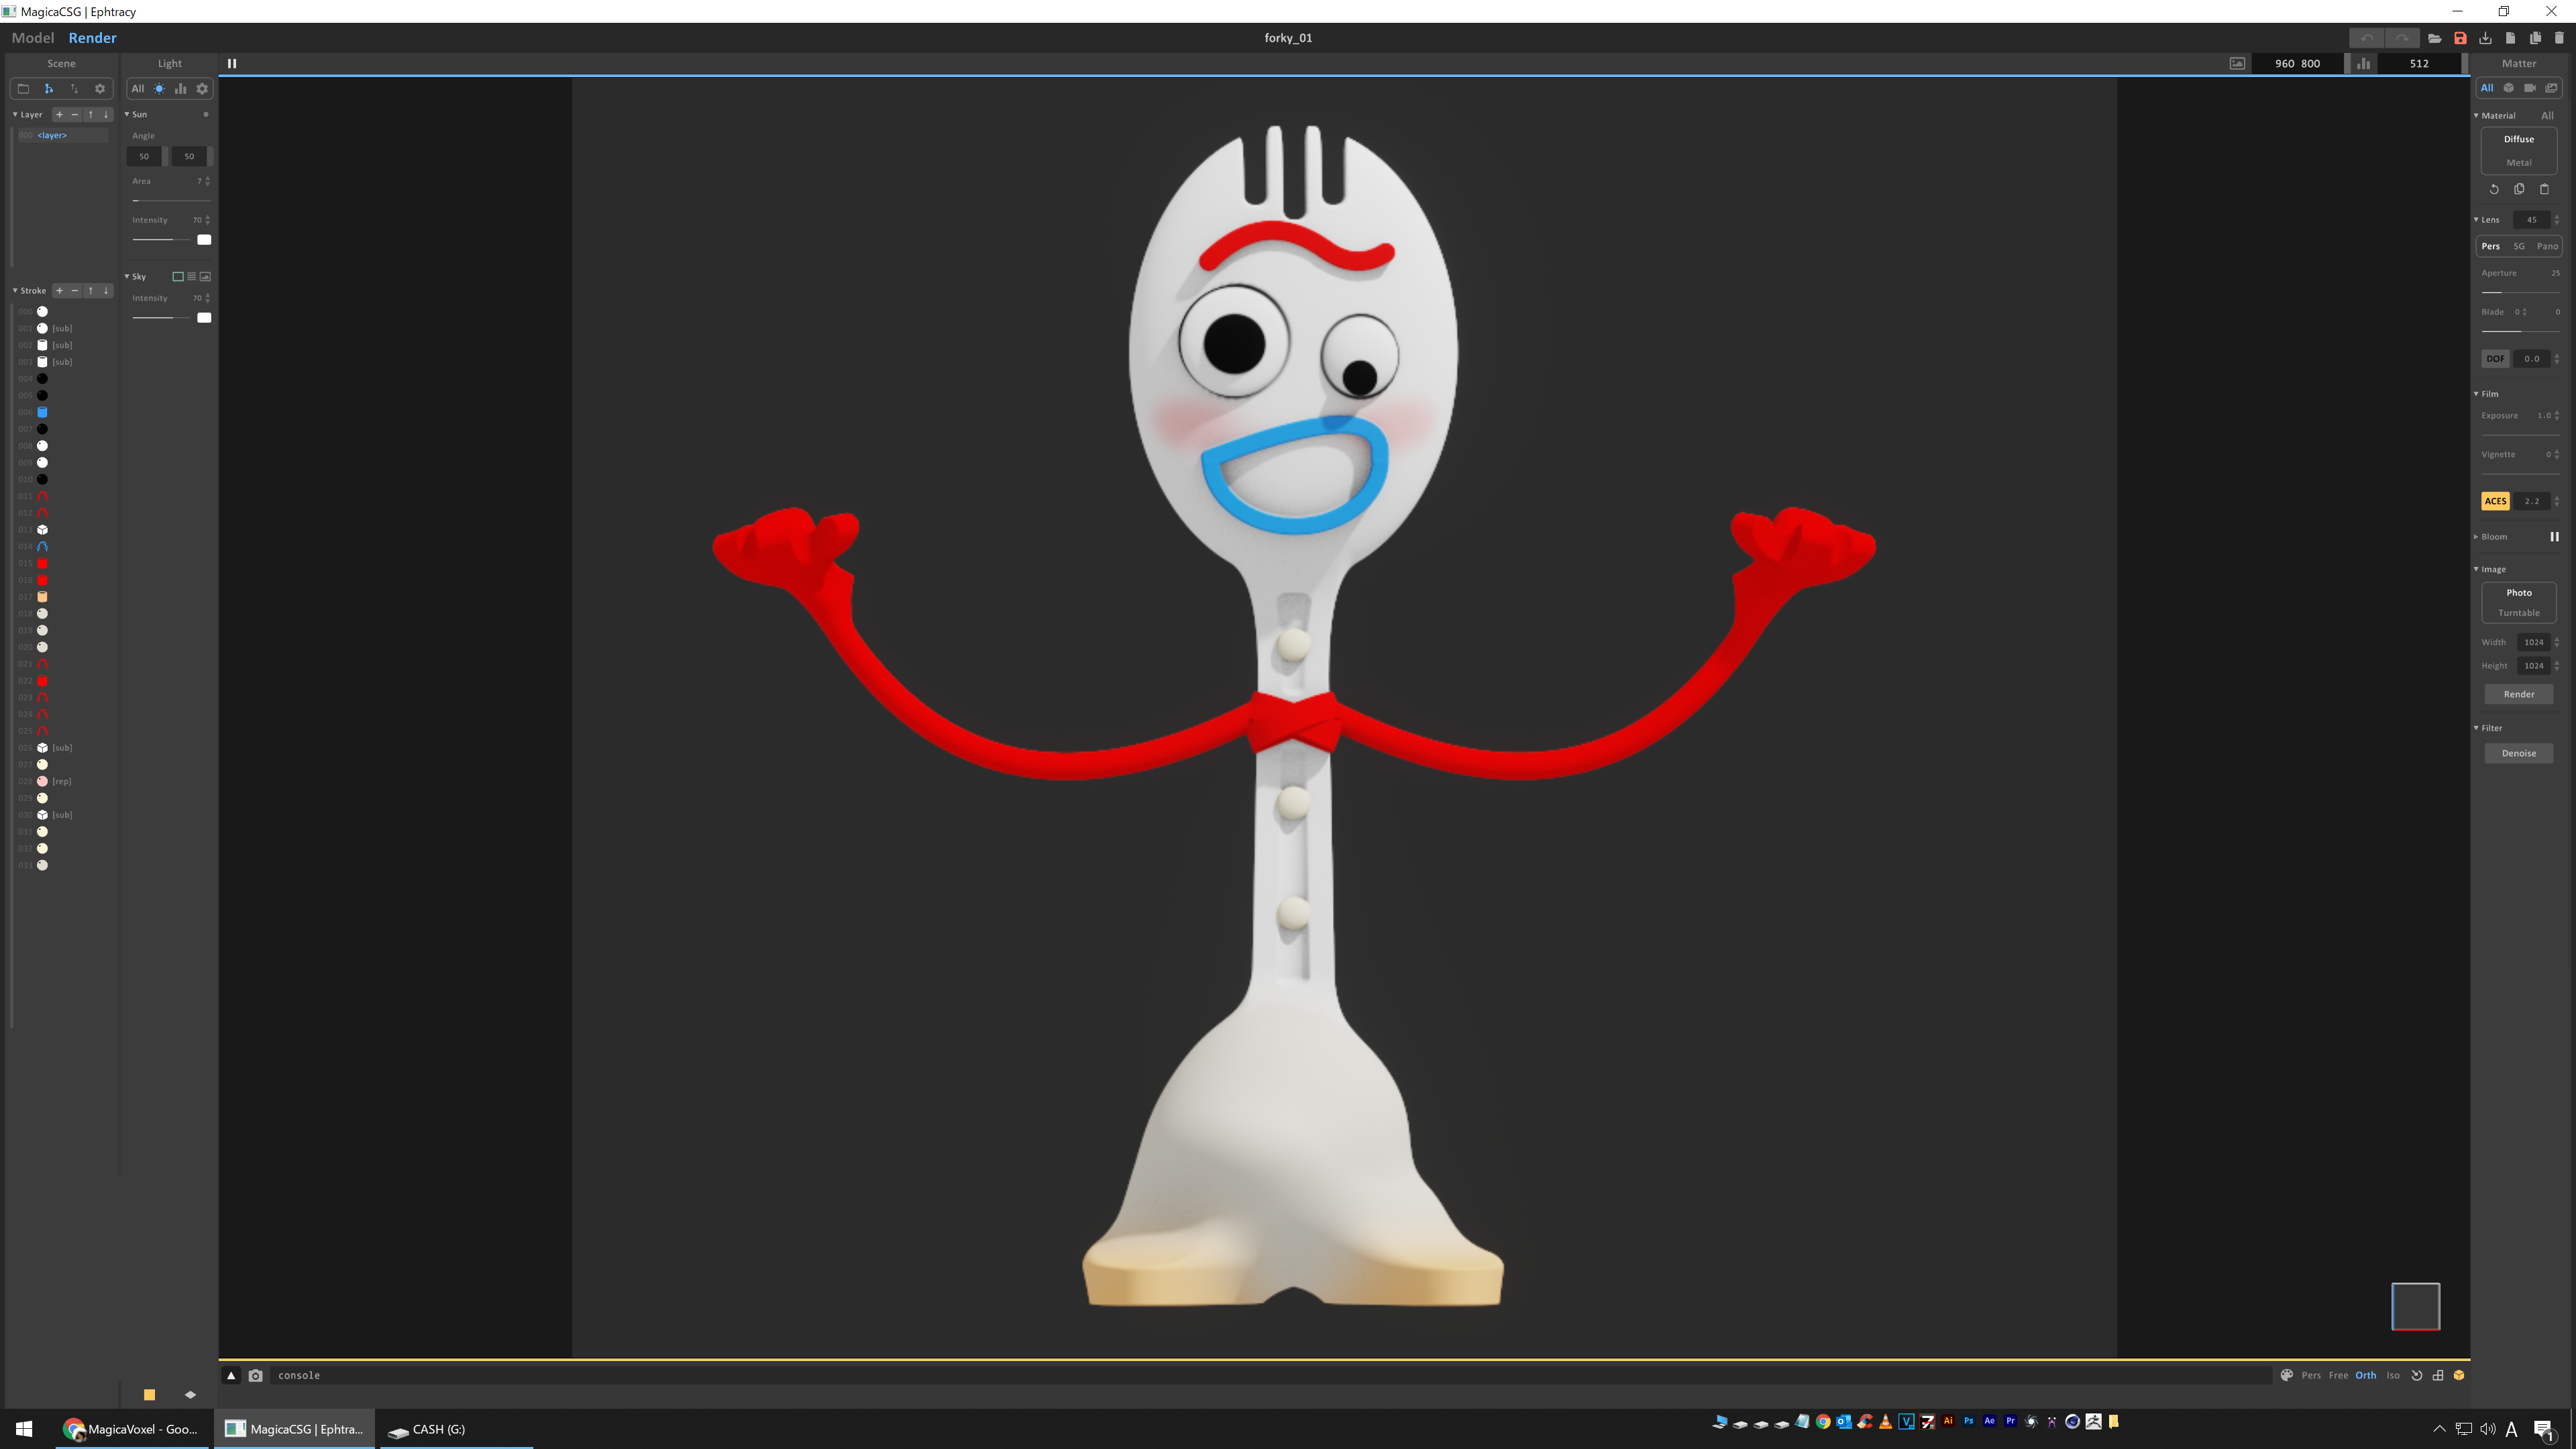Pause rendering with the pause button

232,63
